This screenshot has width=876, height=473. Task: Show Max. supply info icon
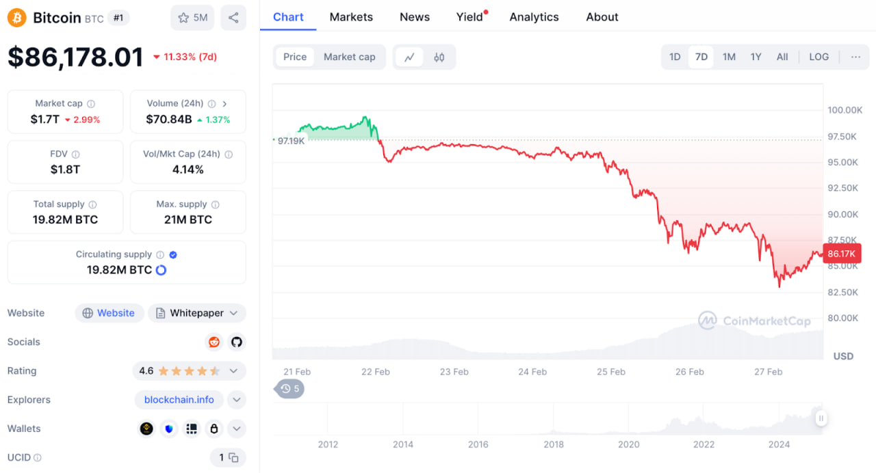click(x=216, y=204)
